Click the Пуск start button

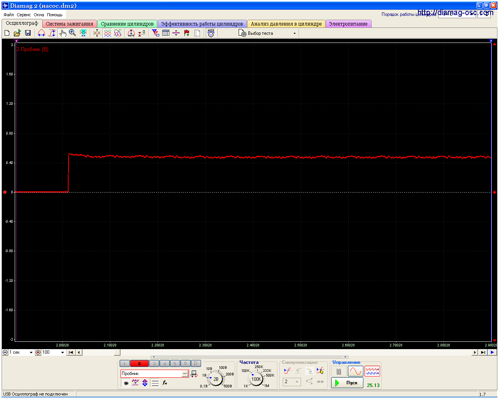point(347,383)
